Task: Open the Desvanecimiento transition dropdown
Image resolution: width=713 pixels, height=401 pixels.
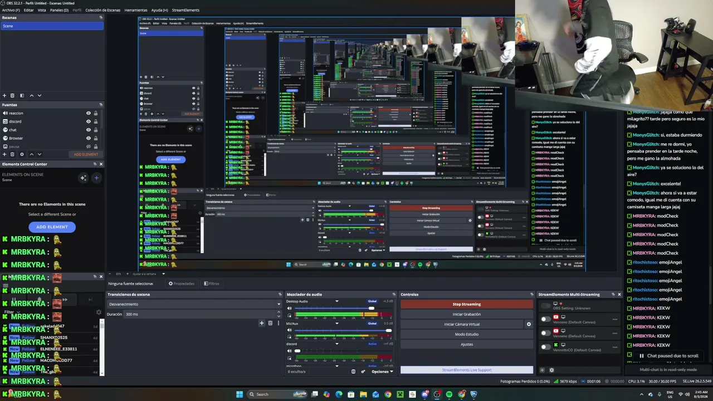Action: coord(194,304)
